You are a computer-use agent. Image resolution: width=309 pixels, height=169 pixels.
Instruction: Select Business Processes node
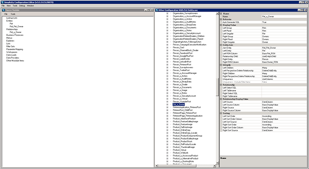pyautogui.click(x=15, y=35)
